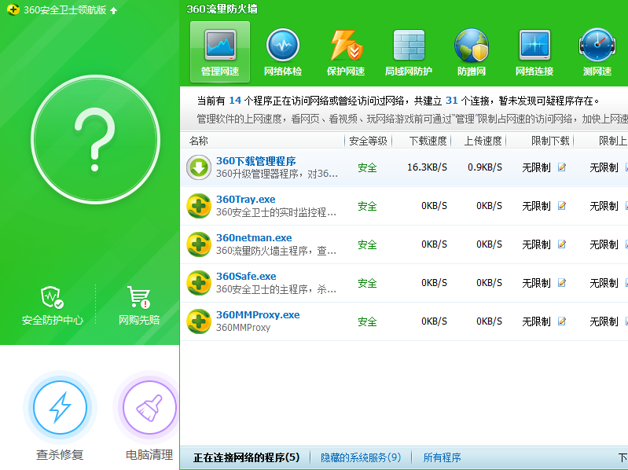This screenshot has height=470, width=628.
Task: Click the 360Safe.exe program icon
Action: click(199, 283)
